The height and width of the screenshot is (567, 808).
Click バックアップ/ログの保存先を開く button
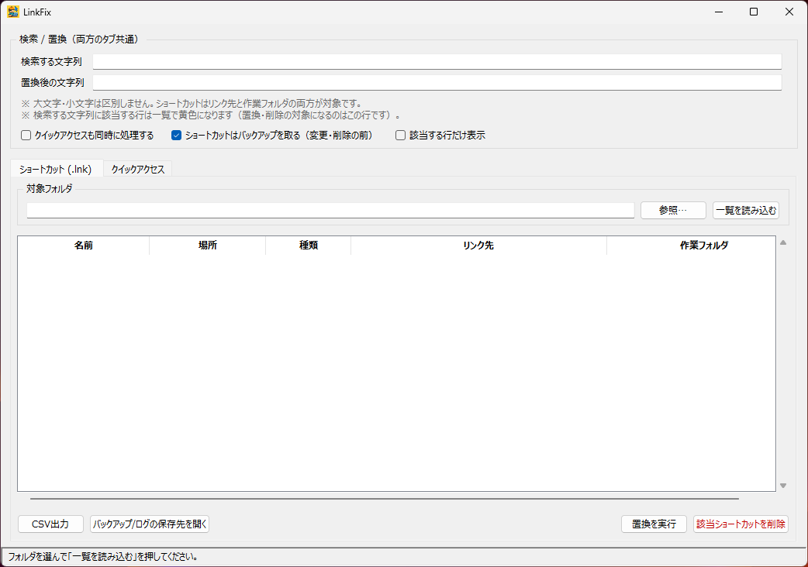[x=150, y=524]
